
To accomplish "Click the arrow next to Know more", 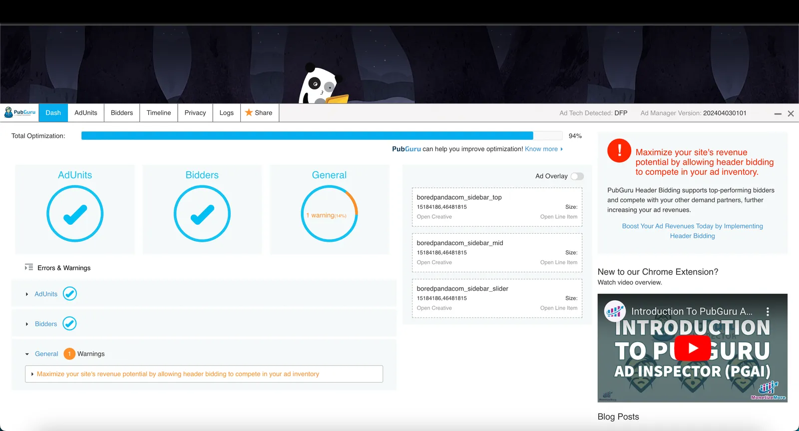I will (x=562, y=149).
